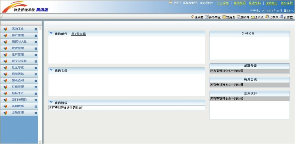Click the icon beside 行政管理
The height and width of the screenshot is (144, 295).
(5, 87)
